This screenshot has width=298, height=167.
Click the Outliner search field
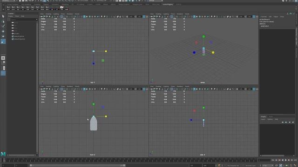23,19
